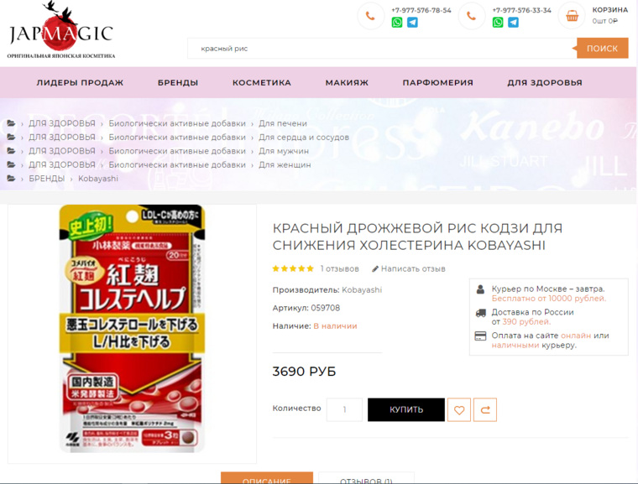The image size is (638, 484).
Task: Open WhatsApp chat for number 576-33-34
Action: [498, 23]
